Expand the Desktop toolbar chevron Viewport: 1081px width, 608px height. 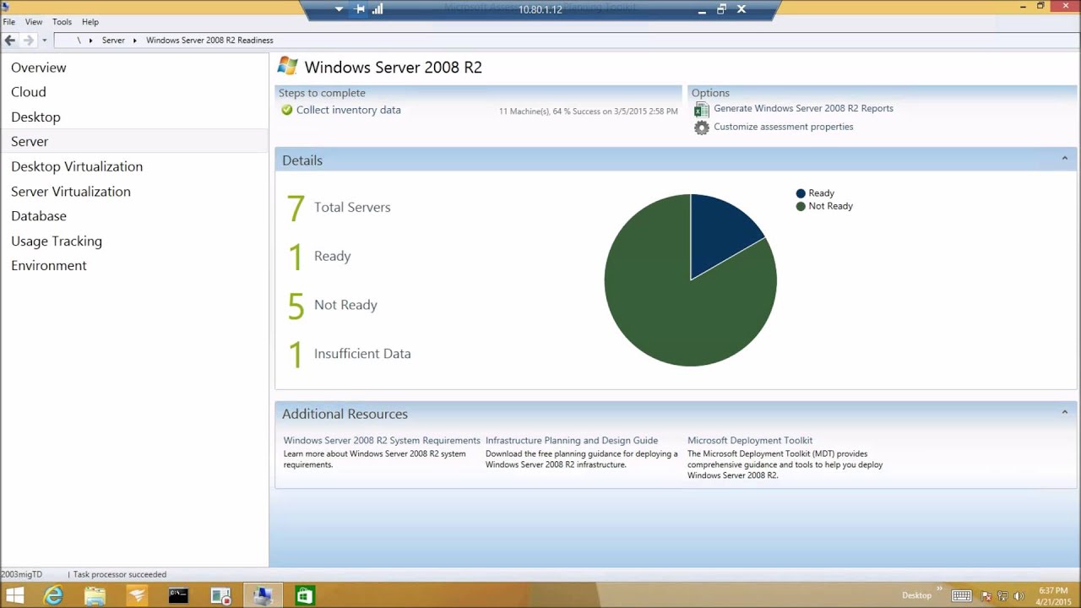[939, 589]
